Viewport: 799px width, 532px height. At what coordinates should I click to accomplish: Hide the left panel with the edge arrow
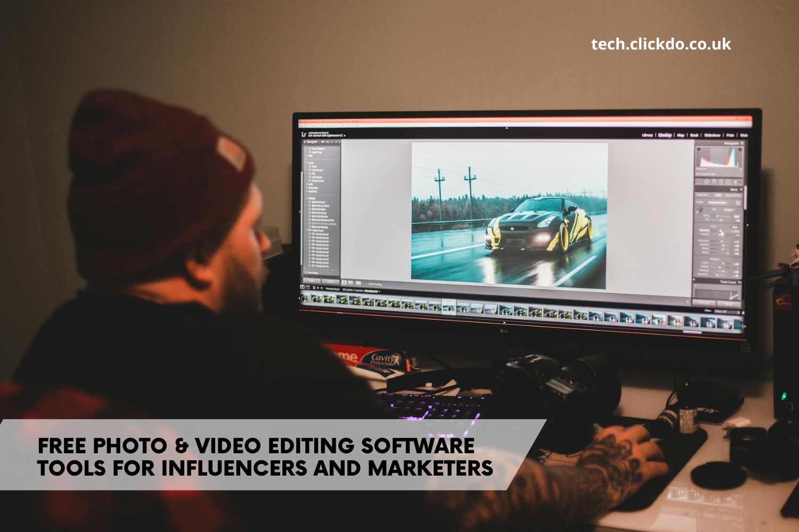pyautogui.click(x=299, y=211)
